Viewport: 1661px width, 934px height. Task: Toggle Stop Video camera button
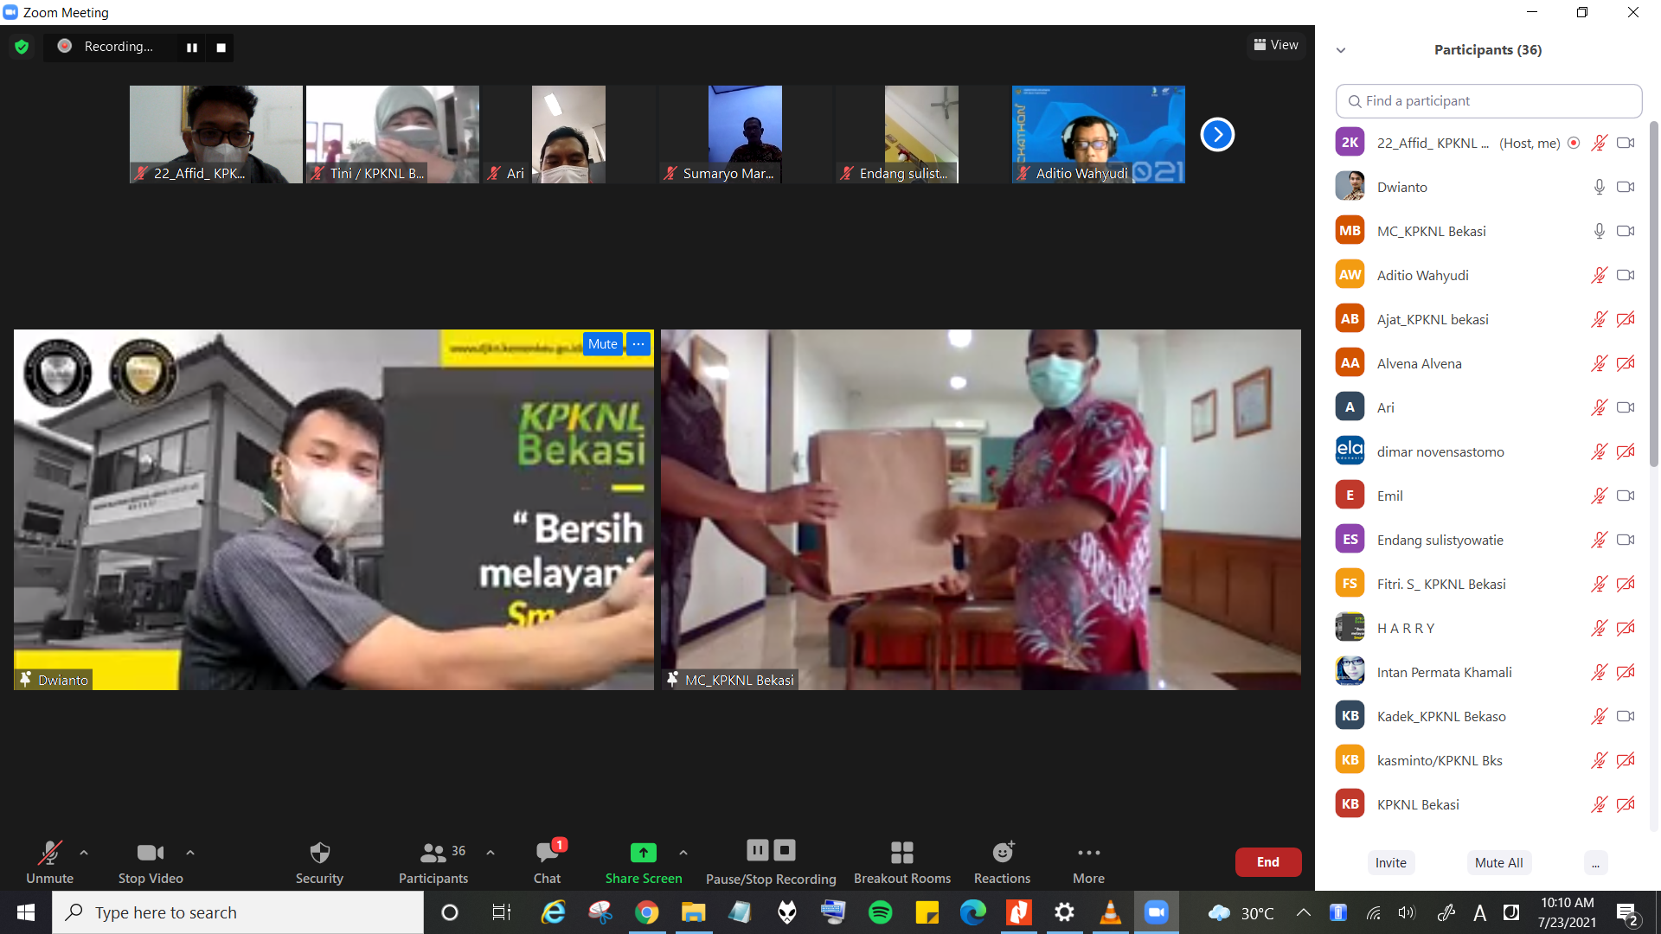[150, 854]
